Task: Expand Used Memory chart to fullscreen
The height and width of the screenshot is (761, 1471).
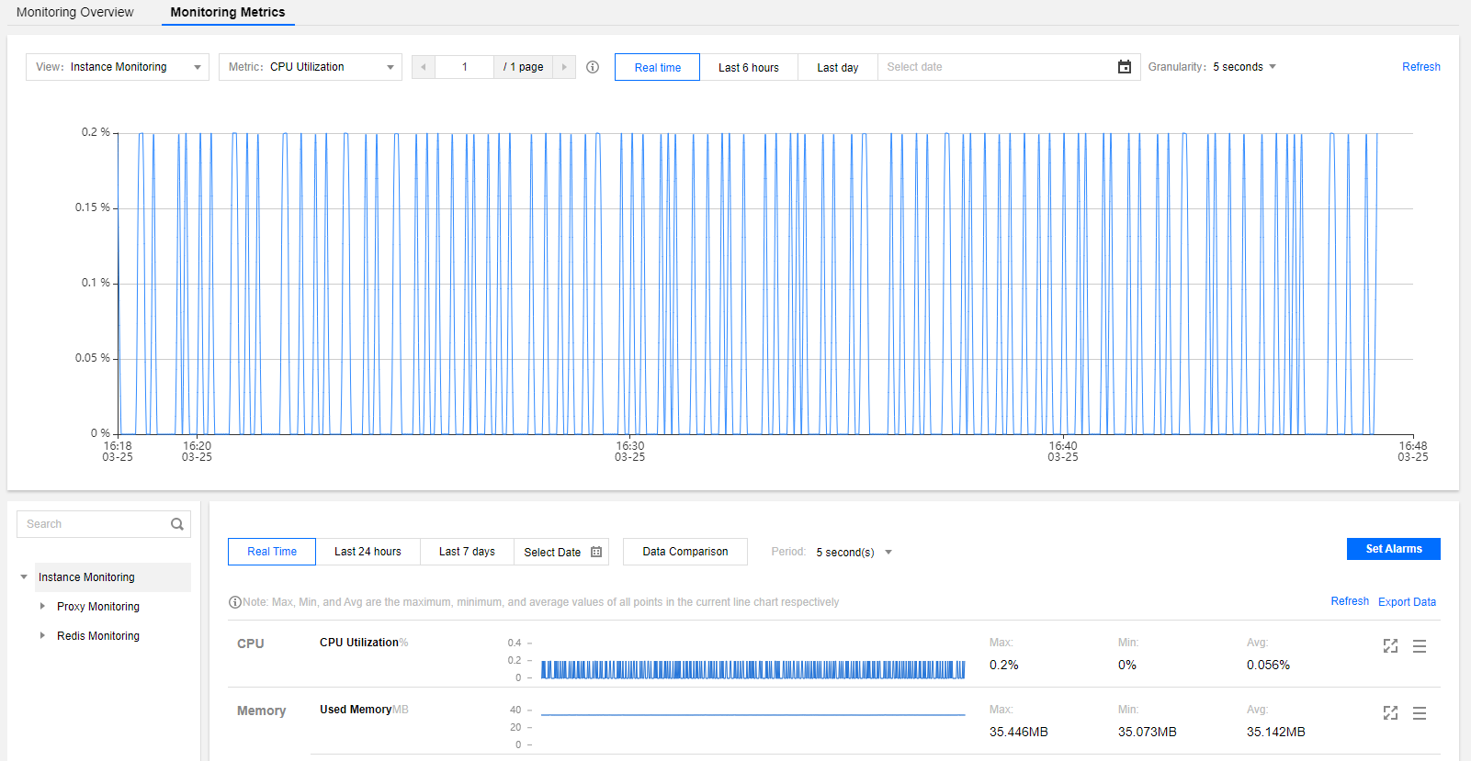Action: 1390,713
